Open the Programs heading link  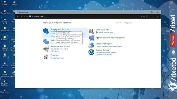(55, 55)
